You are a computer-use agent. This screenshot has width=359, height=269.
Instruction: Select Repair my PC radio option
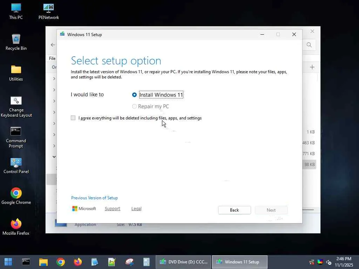point(134,106)
